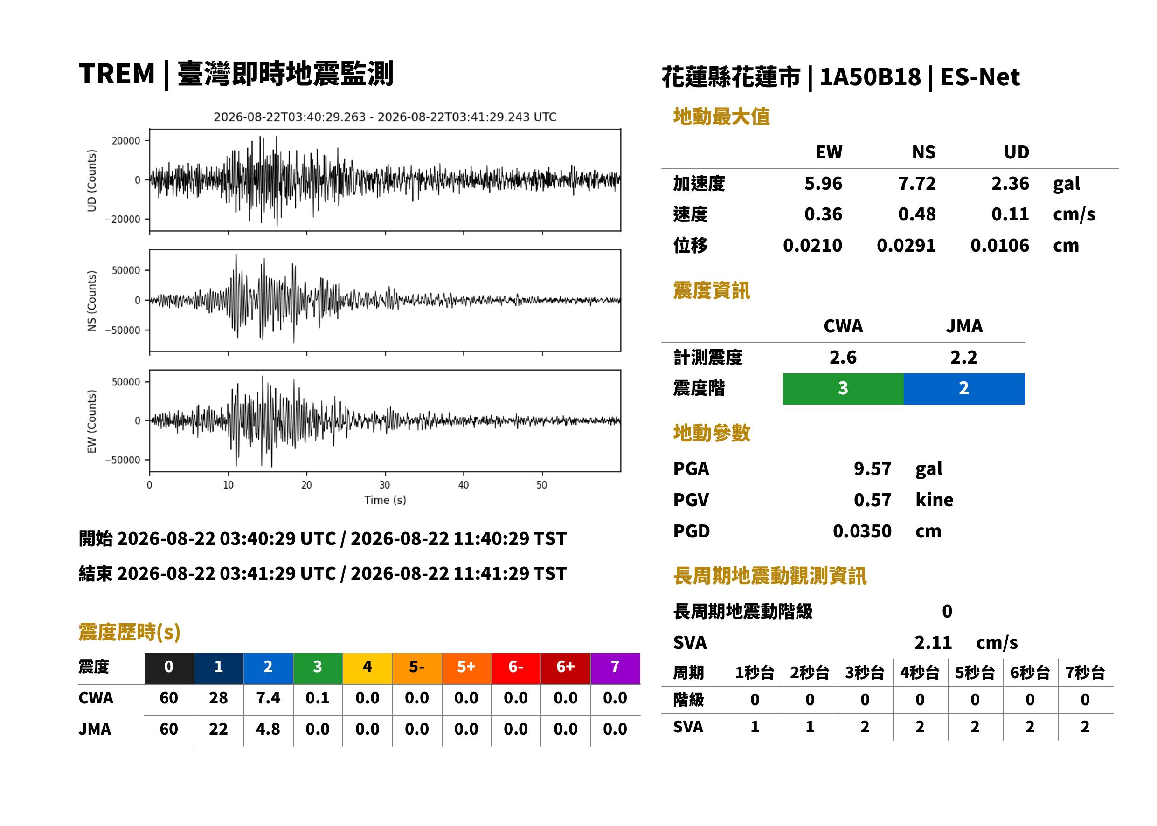This screenshot has height=826, width=1157.
Task: Click the 地動最大值 section heading
Action: tap(721, 117)
